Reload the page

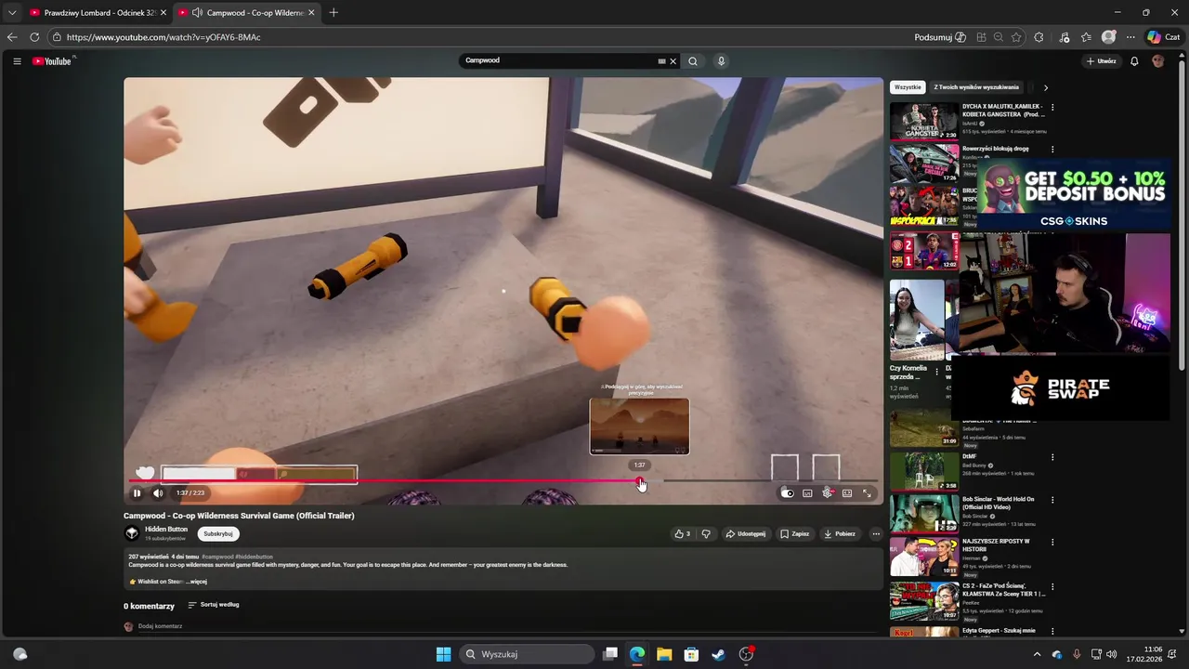(x=34, y=37)
